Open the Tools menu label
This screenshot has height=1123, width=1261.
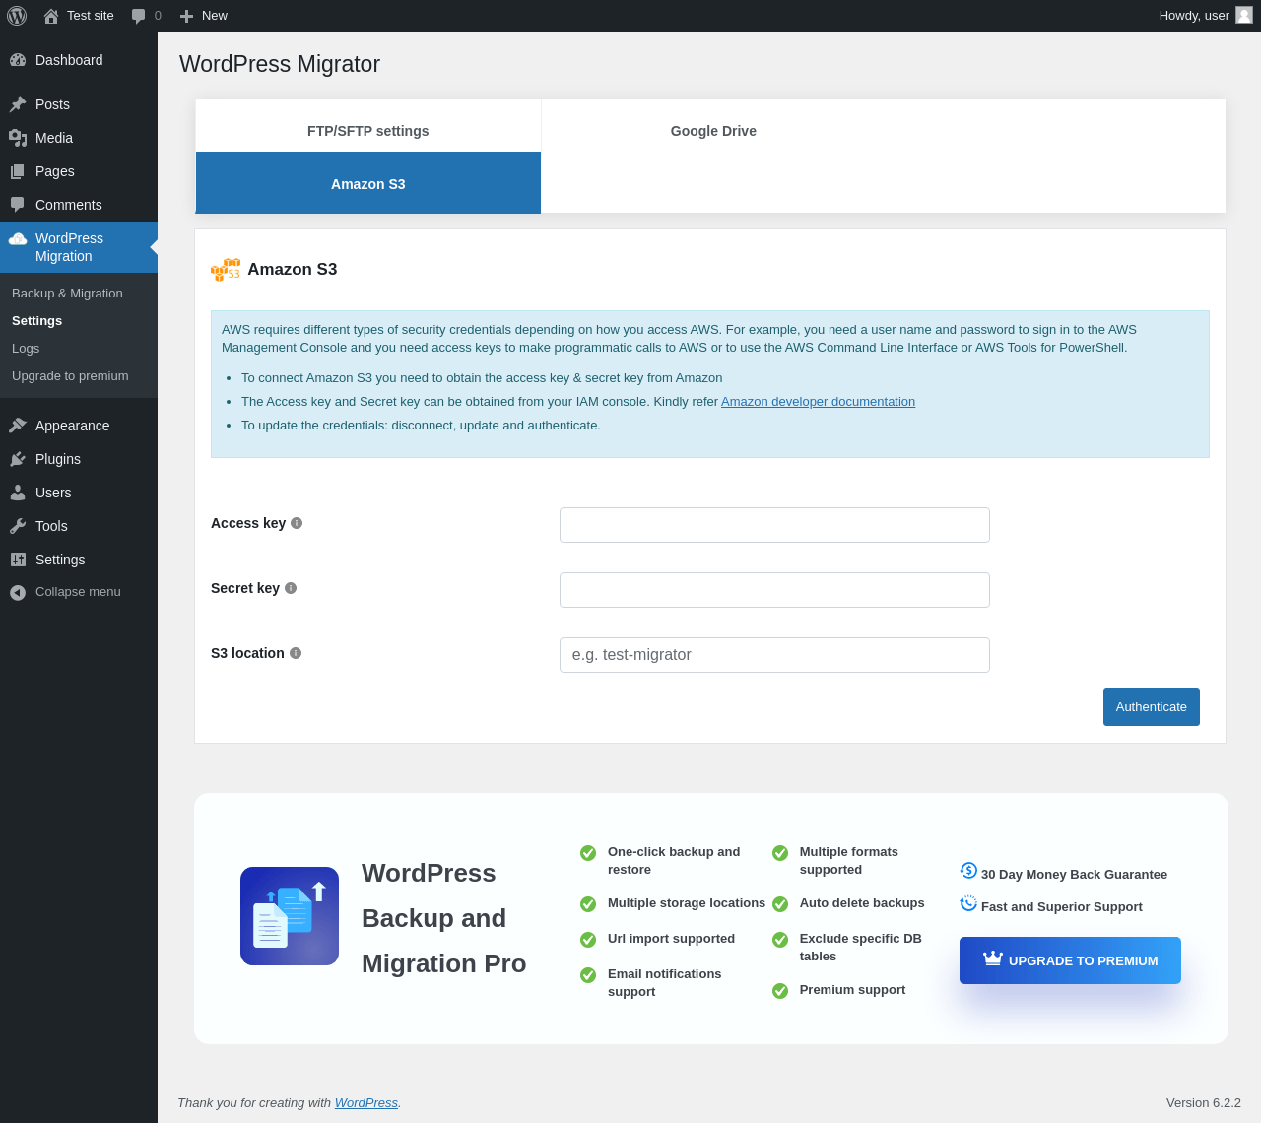(51, 526)
